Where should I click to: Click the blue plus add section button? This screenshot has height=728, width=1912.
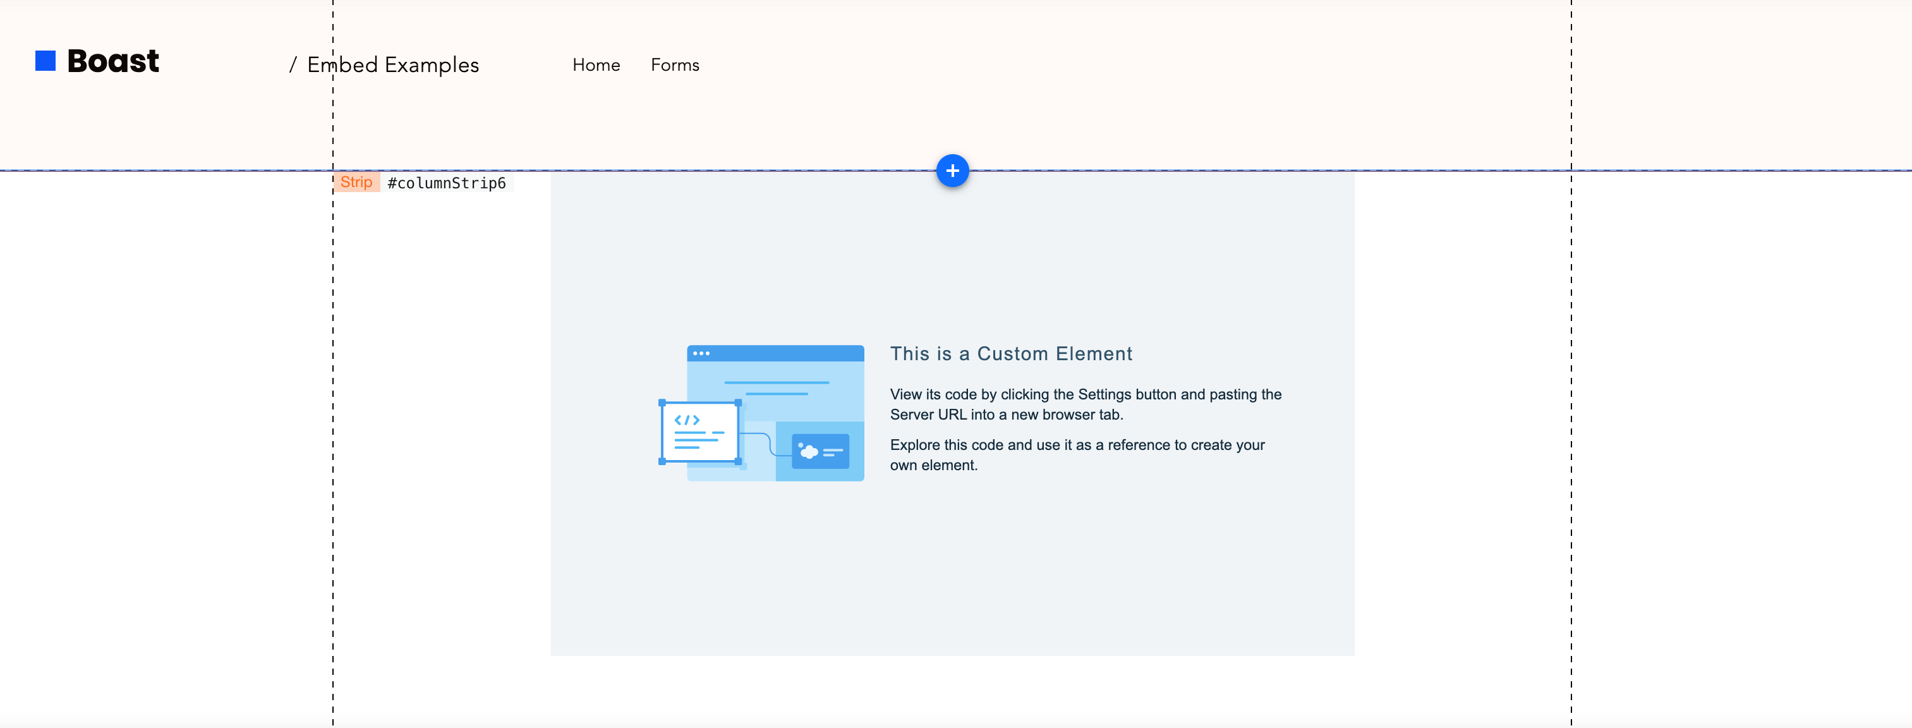(x=952, y=171)
